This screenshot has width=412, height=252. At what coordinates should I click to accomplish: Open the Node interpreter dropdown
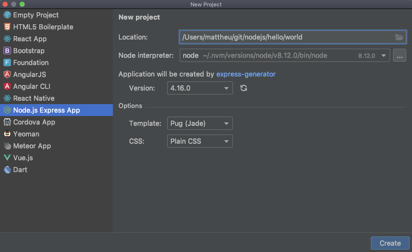click(x=285, y=55)
